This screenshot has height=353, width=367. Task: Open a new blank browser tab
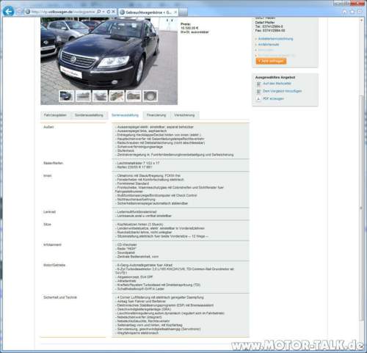[183, 12]
